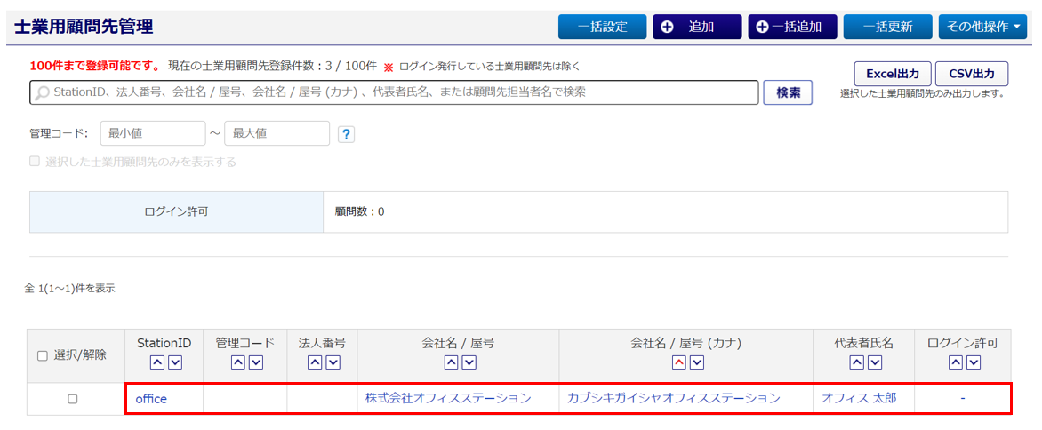
Task: Sort StationID column ascending
Action: pos(155,362)
